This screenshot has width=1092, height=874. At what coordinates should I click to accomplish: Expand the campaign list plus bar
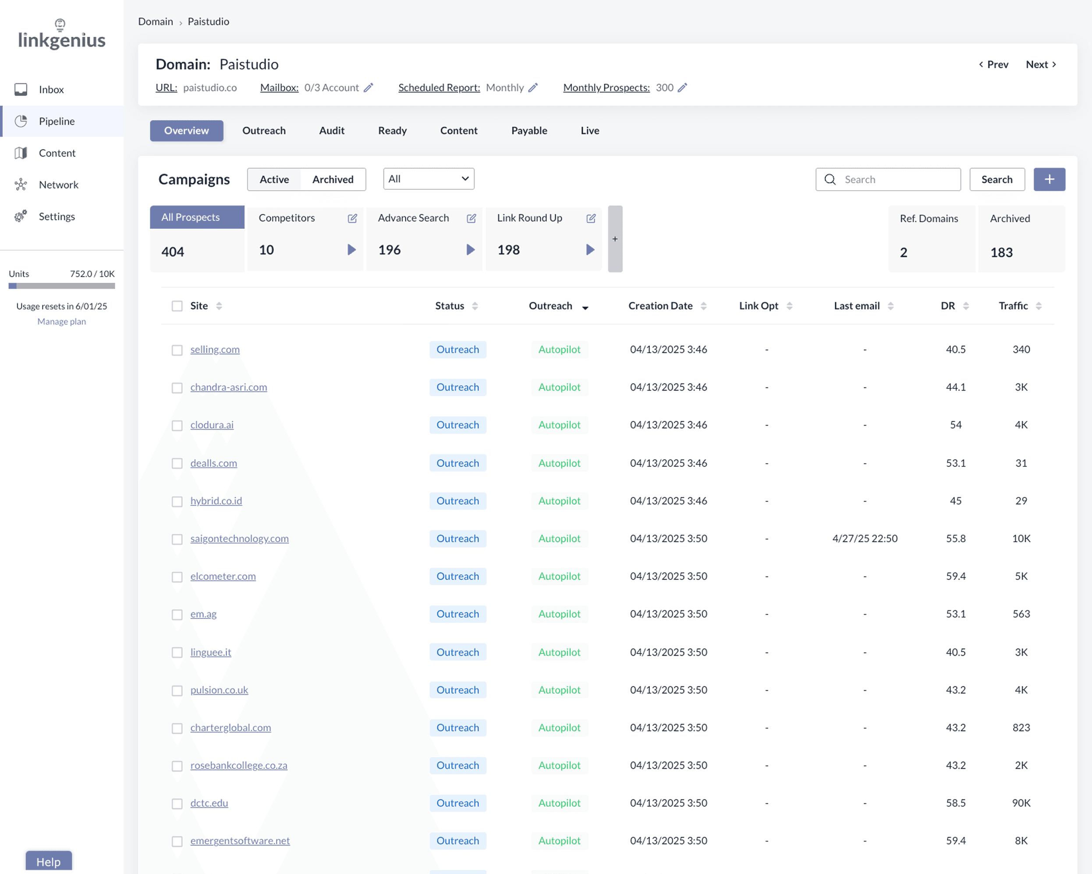point(615,238)
